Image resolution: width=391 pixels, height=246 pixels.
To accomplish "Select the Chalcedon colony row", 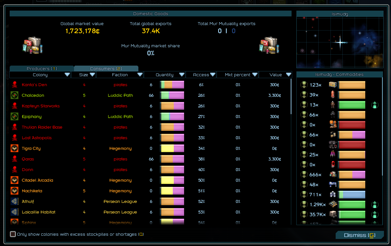I will (151, 96).
